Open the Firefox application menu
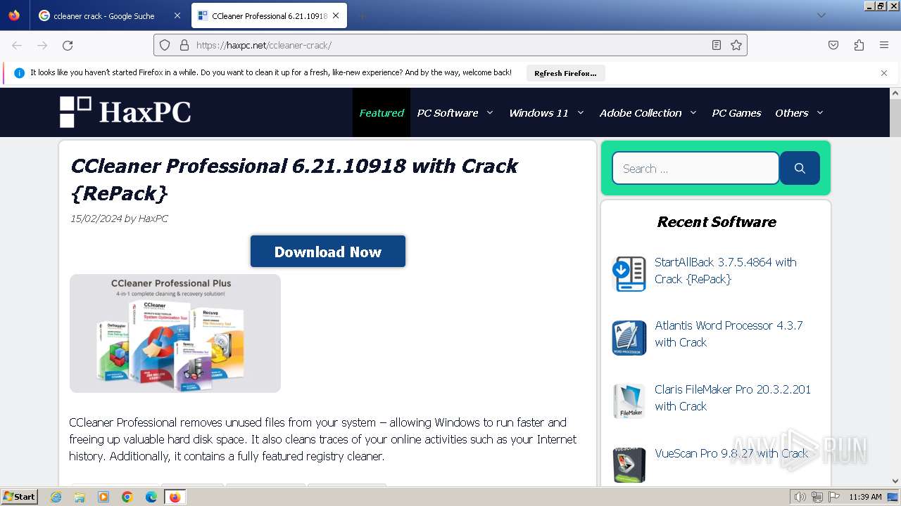Image resolution: width=901 pixels, height=506 pixels. click(x=884, y=45)
